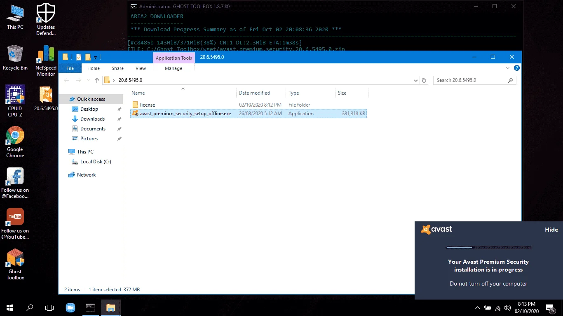This screenshot has width=563, height=316.
Task: Click New Folder icon in Quick Access Toolbar
Action: pyautogui.click(x=88, y=57)
